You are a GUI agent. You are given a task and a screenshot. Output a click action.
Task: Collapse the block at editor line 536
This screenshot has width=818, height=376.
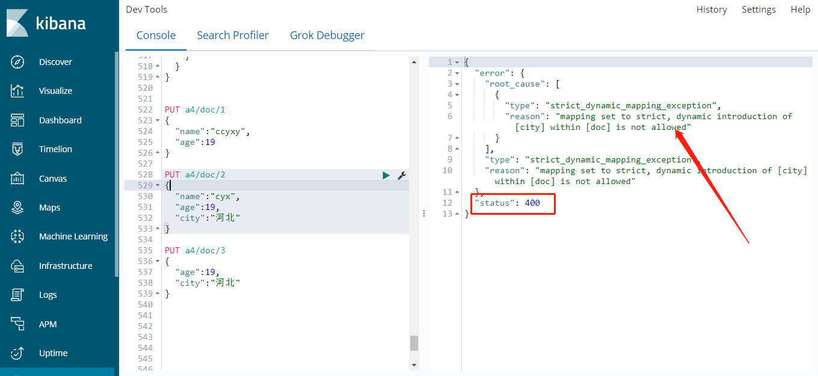(x=158, y=261)
